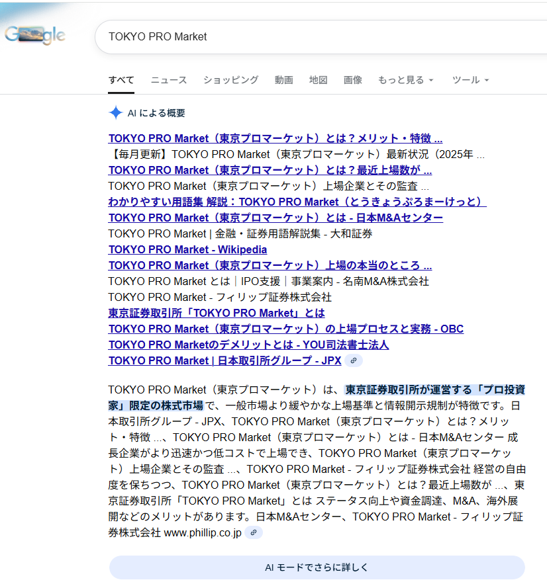This screenshot has width=547, height=584.
Task: Select the 画像 search tab
Action: tap(352, 80)
